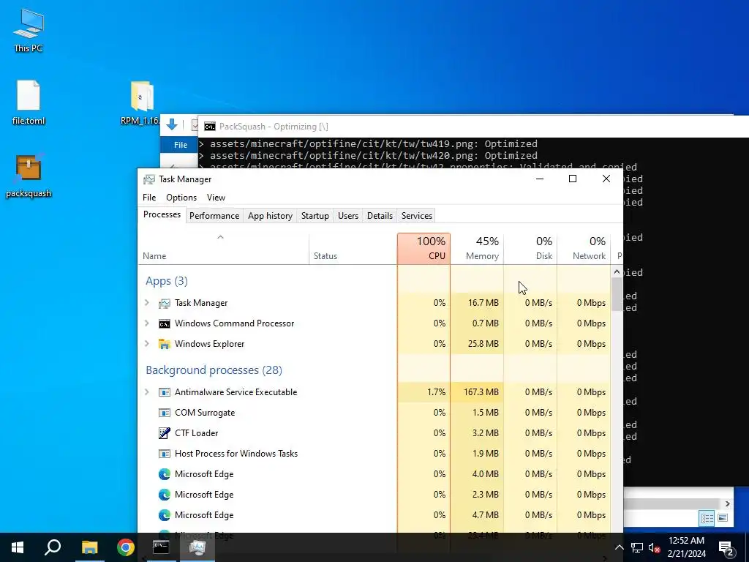The image size is (749, 562).
Task: Sort processes by Memory column
Action: 477,249
